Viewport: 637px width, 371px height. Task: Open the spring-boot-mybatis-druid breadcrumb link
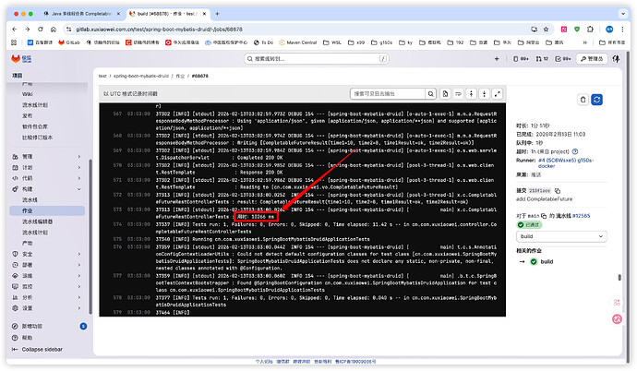coord(141,76)
